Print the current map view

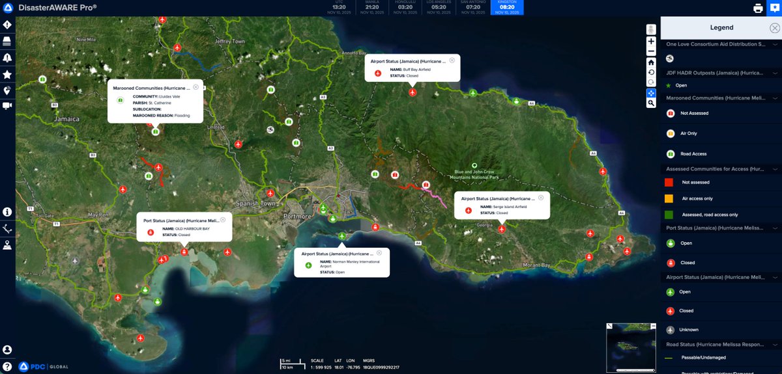coord(758,8)
